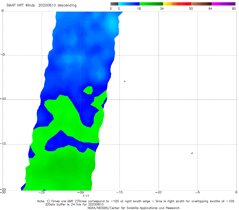Click the colorbar label 64
This screenshot has height=210, width=239.
pos(210,9)
